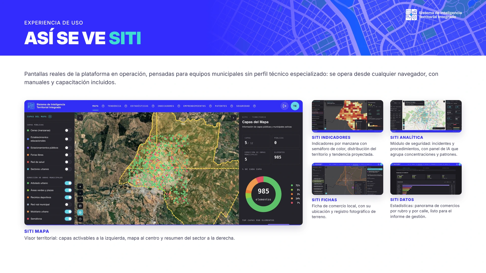486x273 pixels.
Task: Zoom in with the plus map button
Action: click(x=80, y=187)
